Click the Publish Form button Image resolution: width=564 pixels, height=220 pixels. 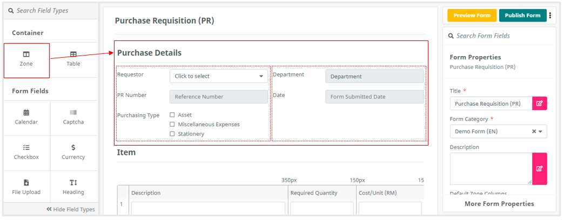coord(522,16)
